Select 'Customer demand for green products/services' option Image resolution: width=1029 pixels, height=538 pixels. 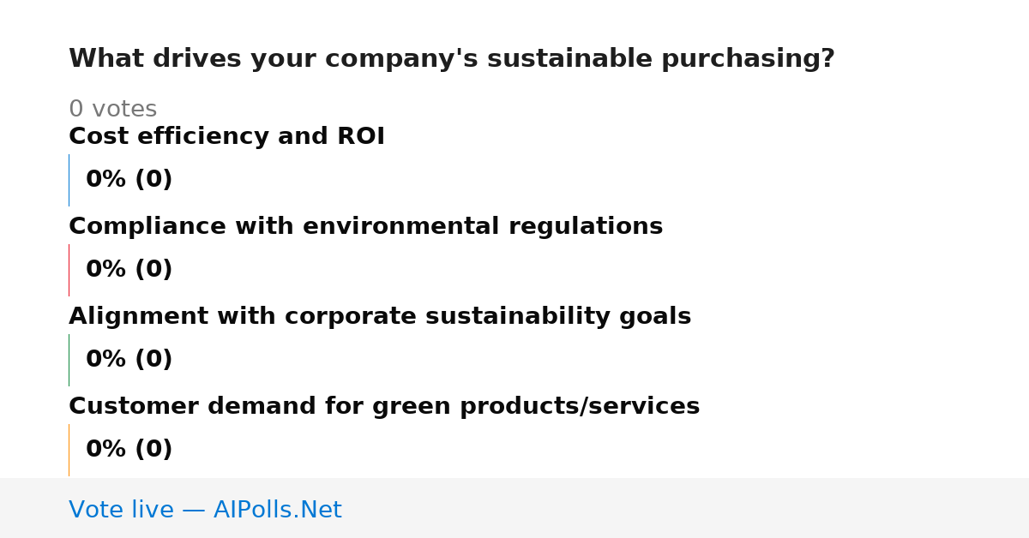coord(384,406)
